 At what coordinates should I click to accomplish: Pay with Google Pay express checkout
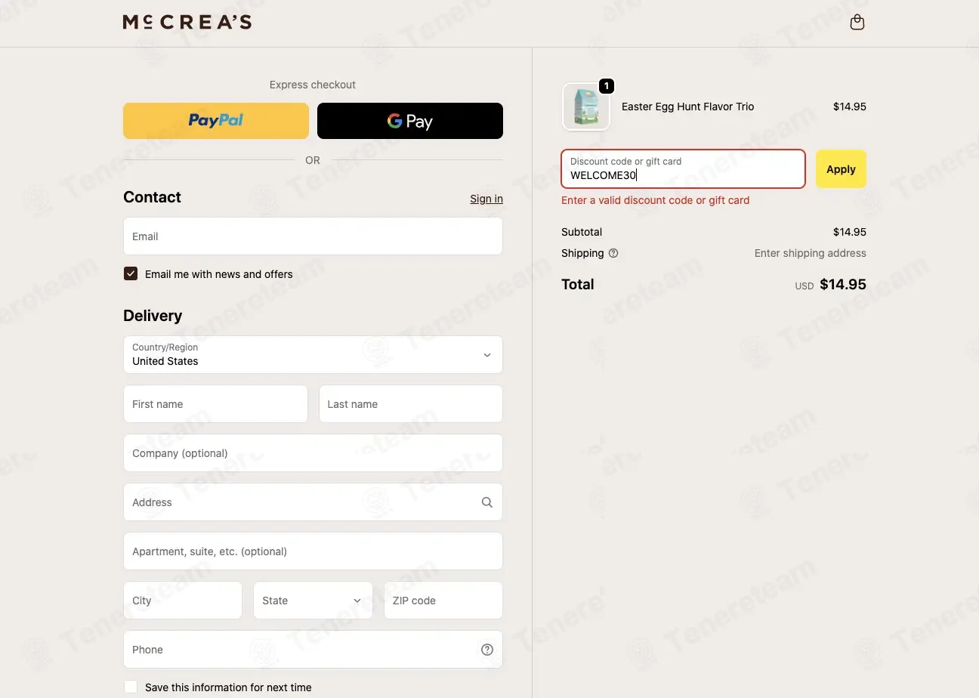click(x=410, y=121)
